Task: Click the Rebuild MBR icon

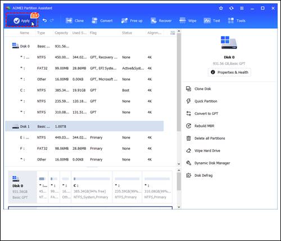Action: pos(188,126)
